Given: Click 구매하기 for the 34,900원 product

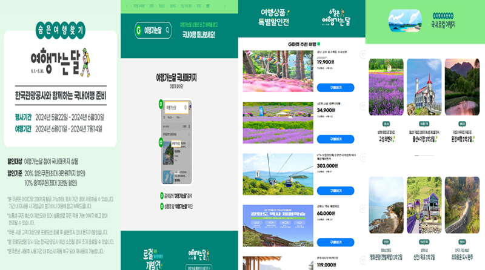Looking at the screenshot, I should click(336, 139).
